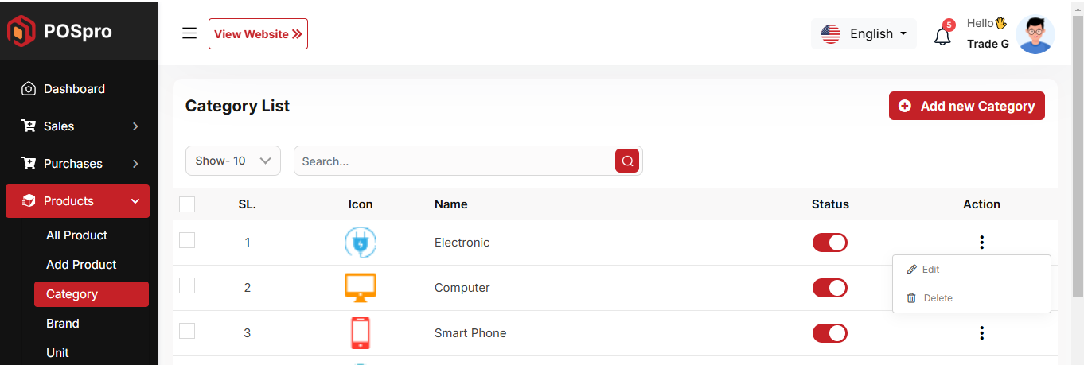
Task: Click the red search icon button
Action: [627, 161]
